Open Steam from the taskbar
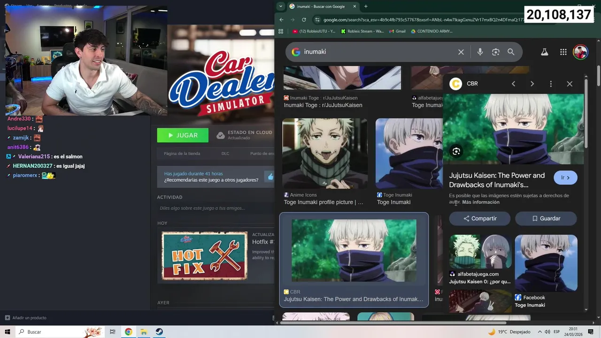601x338 pixels. coord(159,332)
